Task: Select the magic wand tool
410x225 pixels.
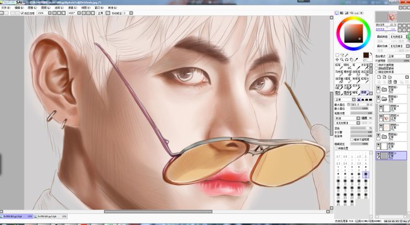Action: [347, 55]
